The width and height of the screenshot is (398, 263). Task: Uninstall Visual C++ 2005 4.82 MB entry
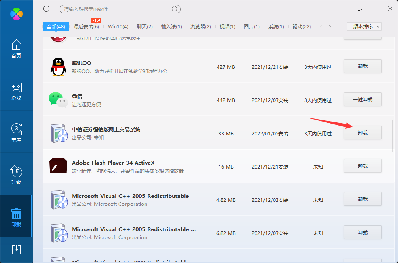click(363, 199)
